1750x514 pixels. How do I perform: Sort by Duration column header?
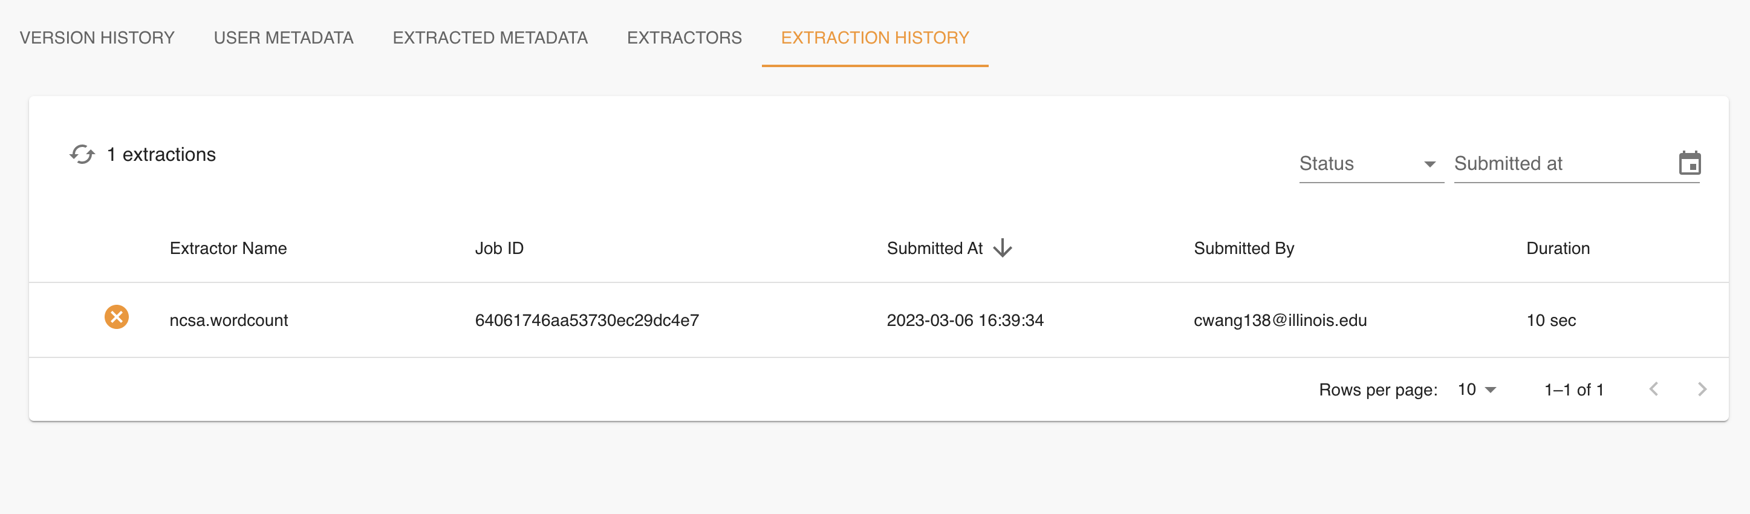pyautogui.click(x=1558, y=249)
